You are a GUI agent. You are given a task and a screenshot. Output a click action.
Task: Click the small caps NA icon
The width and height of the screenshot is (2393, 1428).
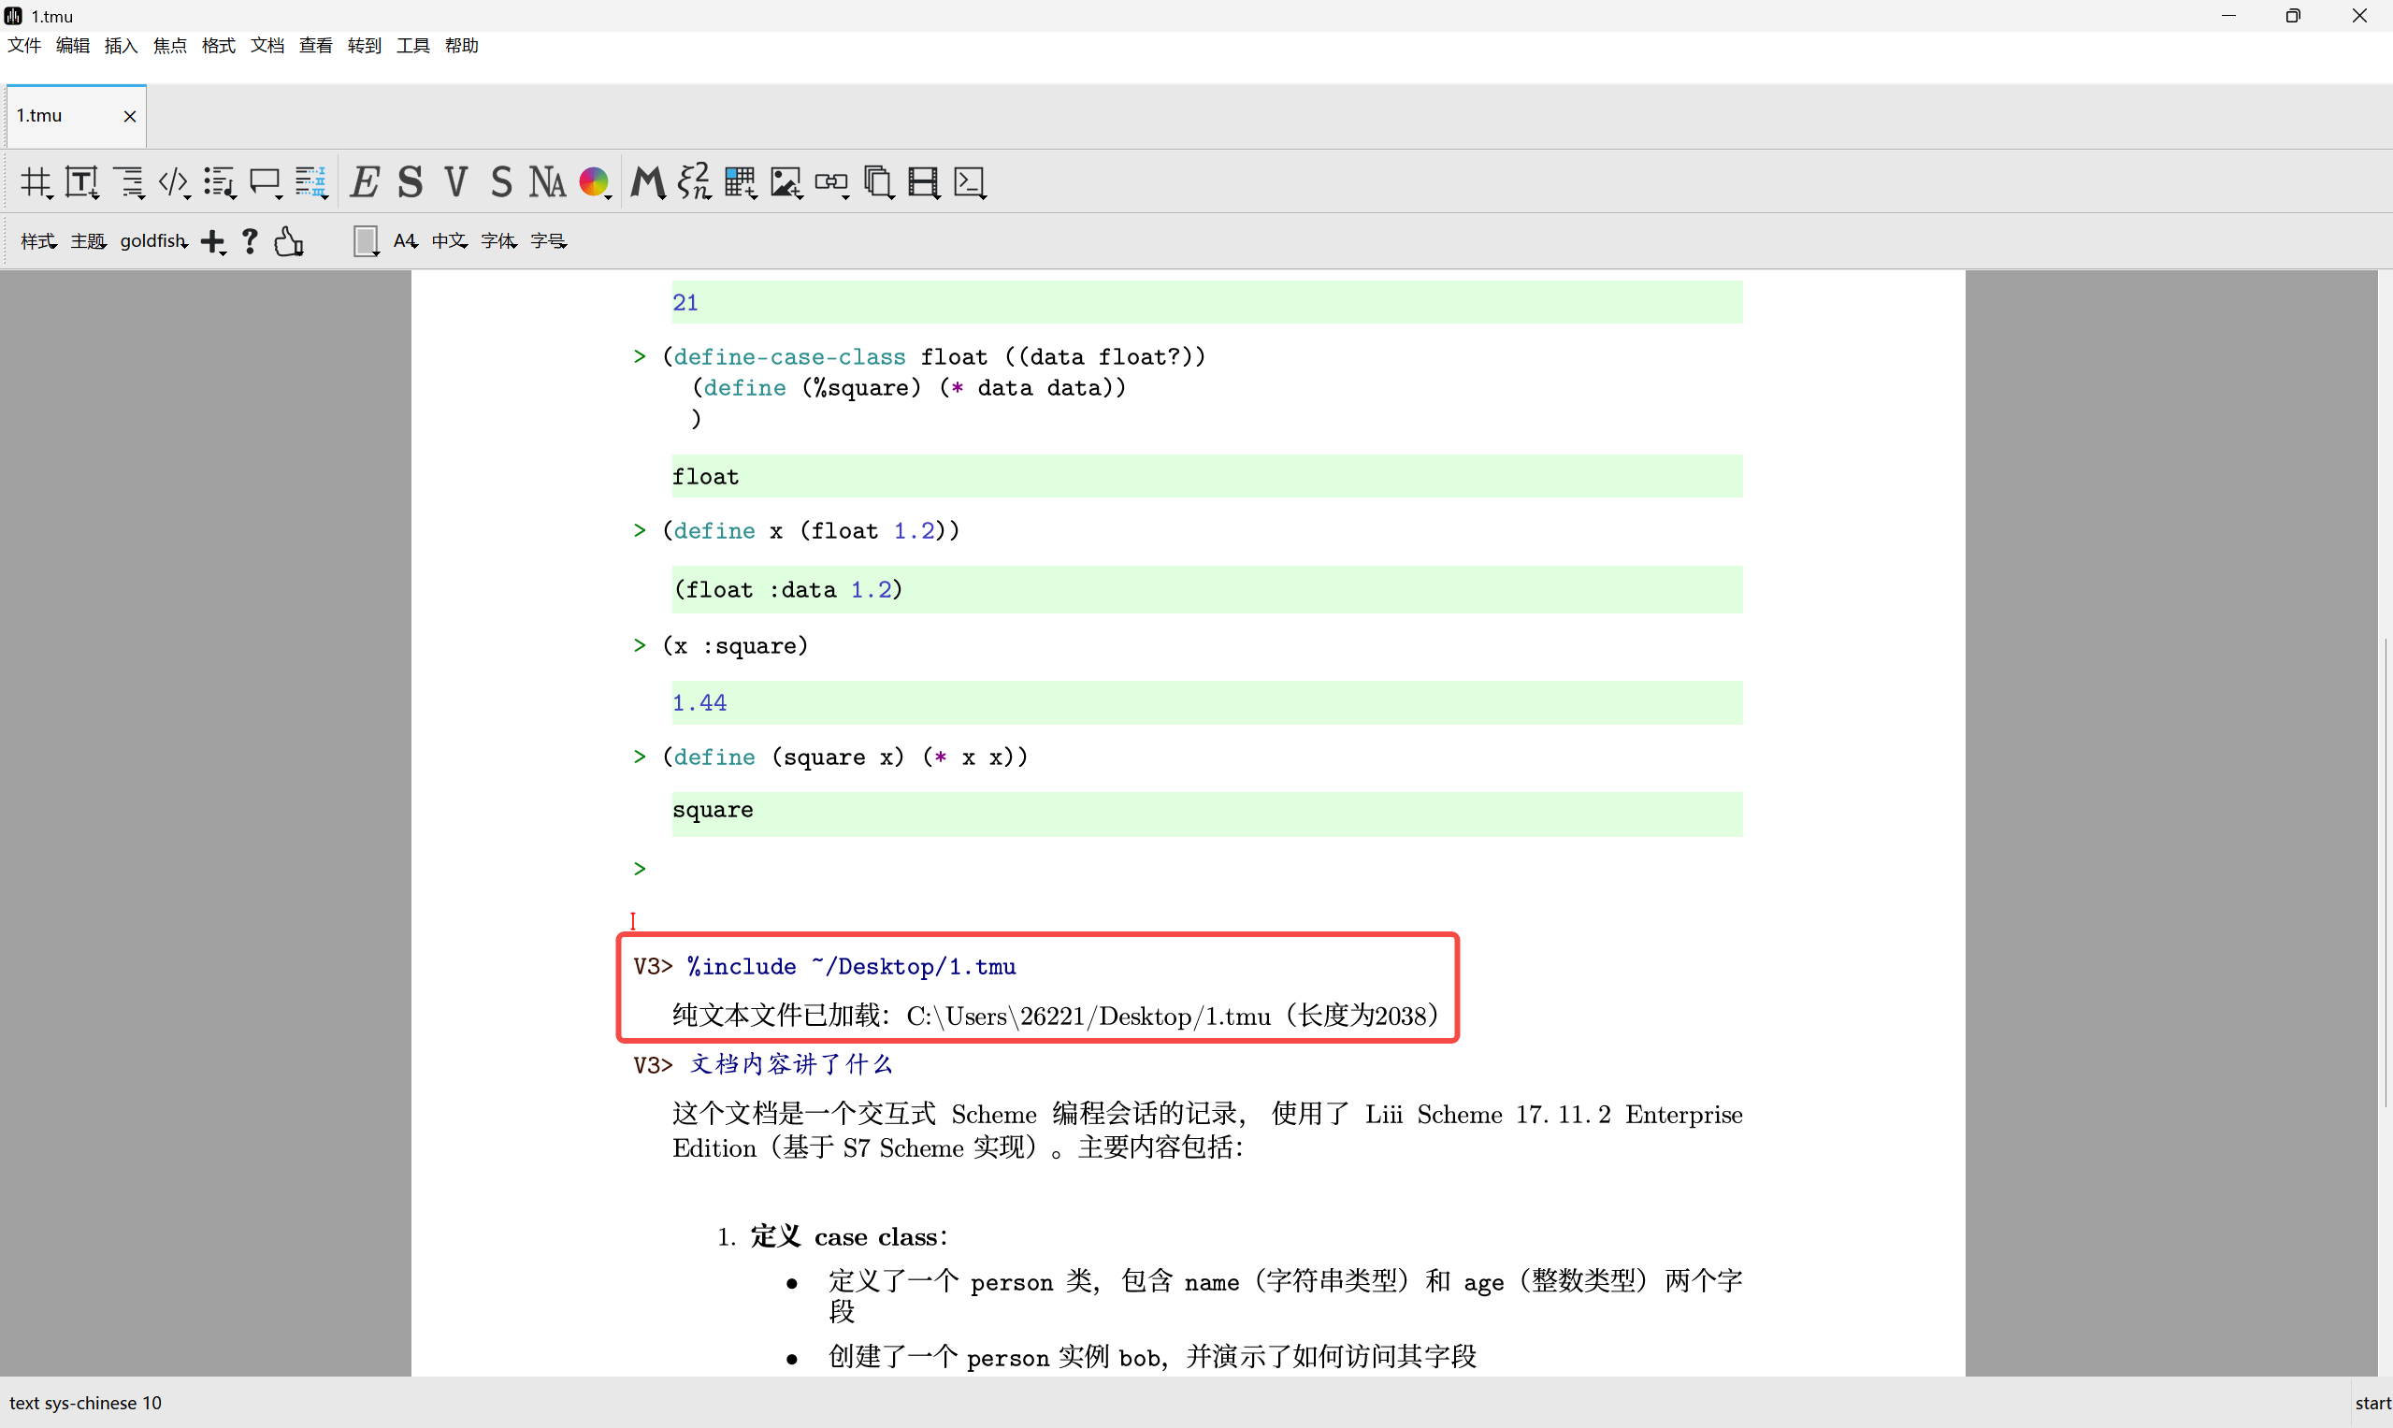(546, 181)
